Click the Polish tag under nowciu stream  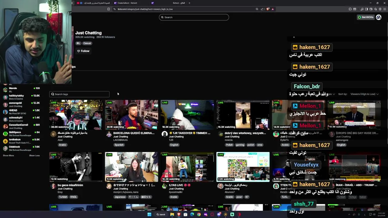[229, 145]
